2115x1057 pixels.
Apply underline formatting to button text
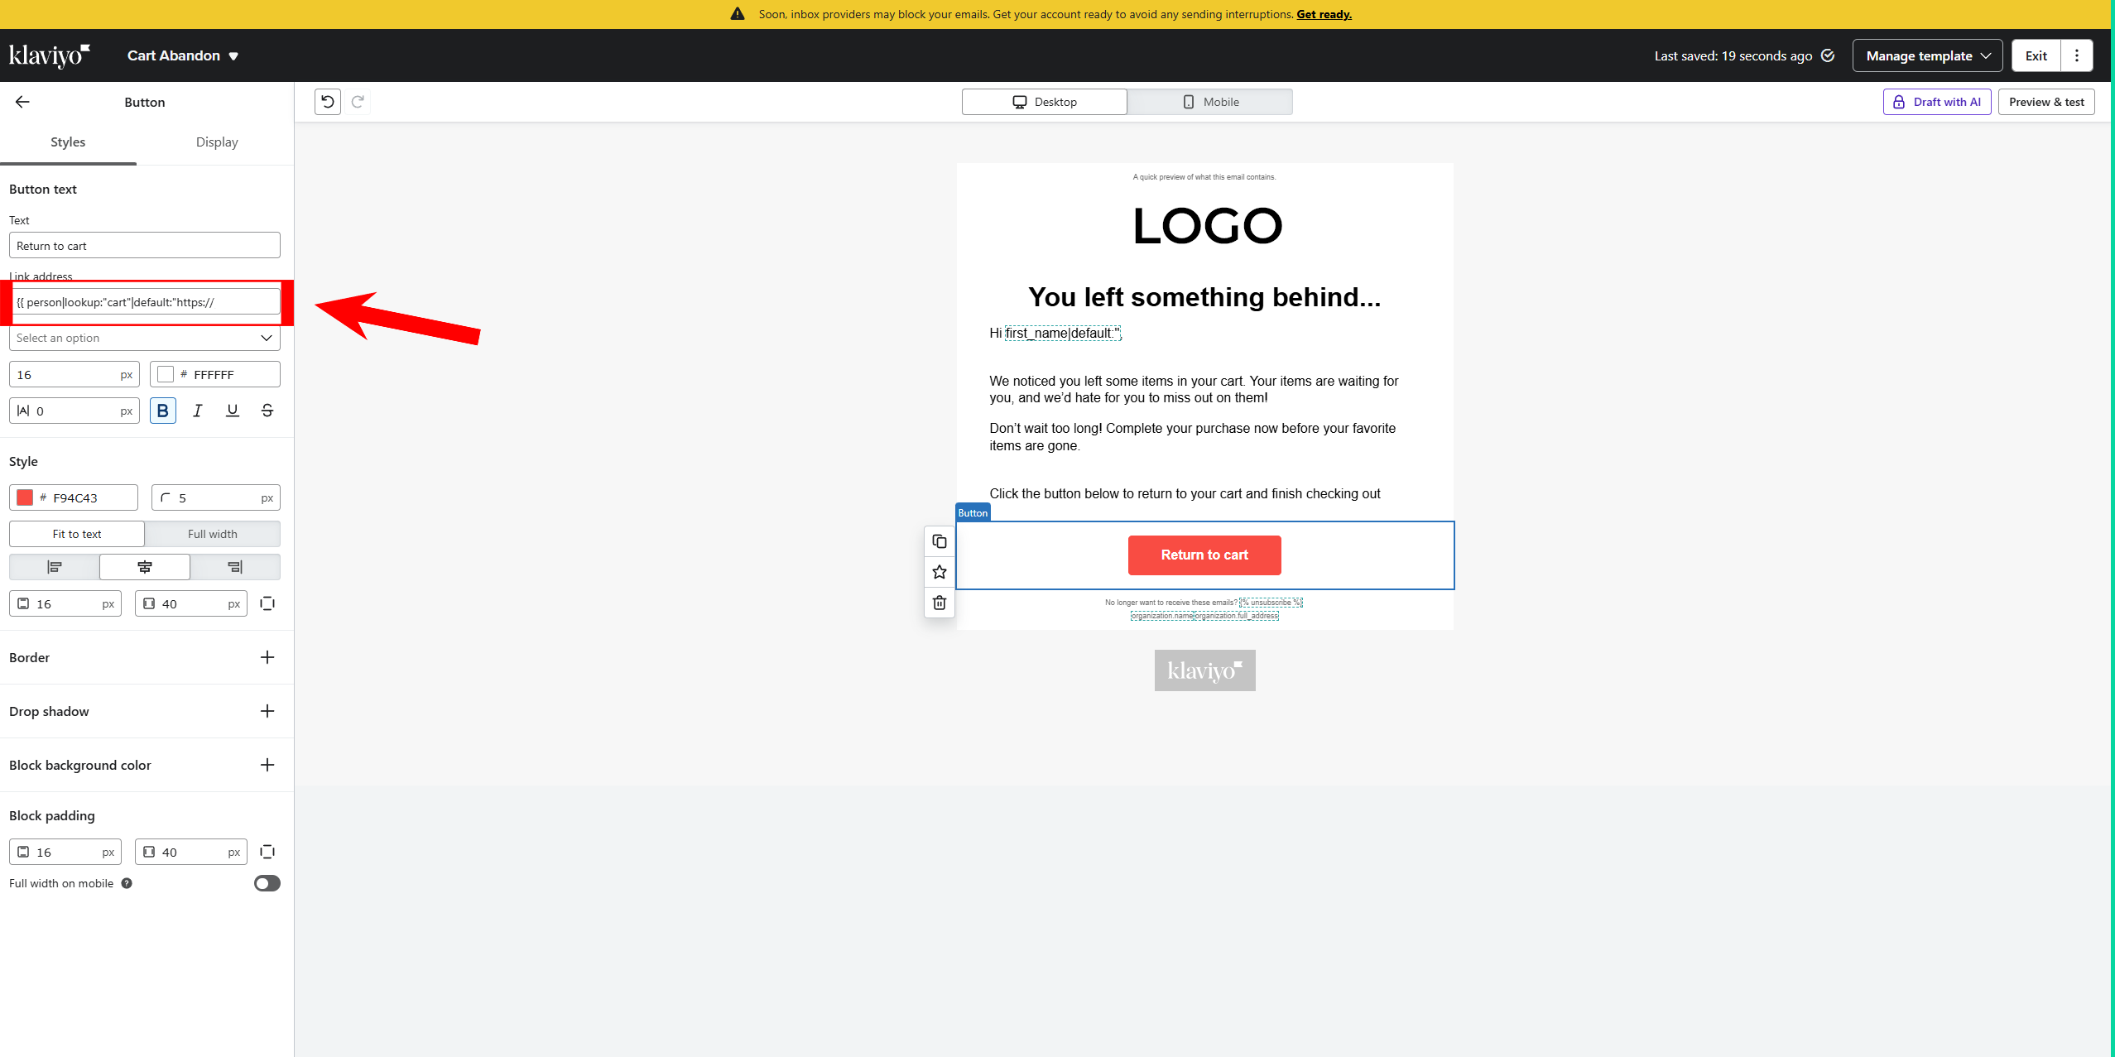232,411
